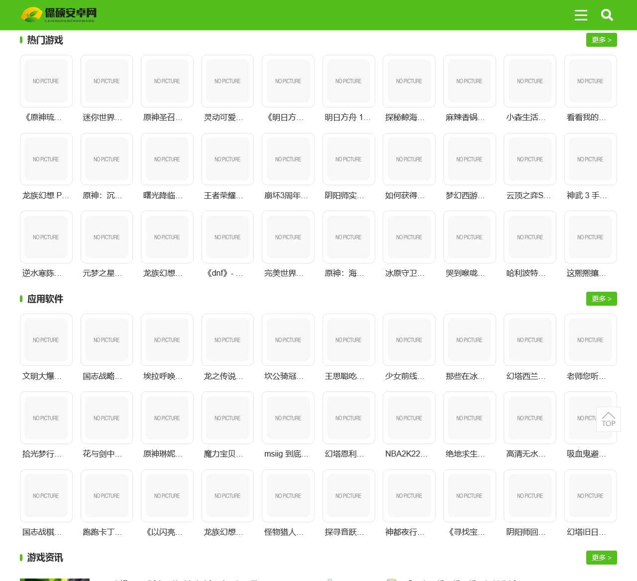Click the search magnifier icon
The width and height of the screenshot is (637, 581).
pyautogui.click(x=607, y=15)
